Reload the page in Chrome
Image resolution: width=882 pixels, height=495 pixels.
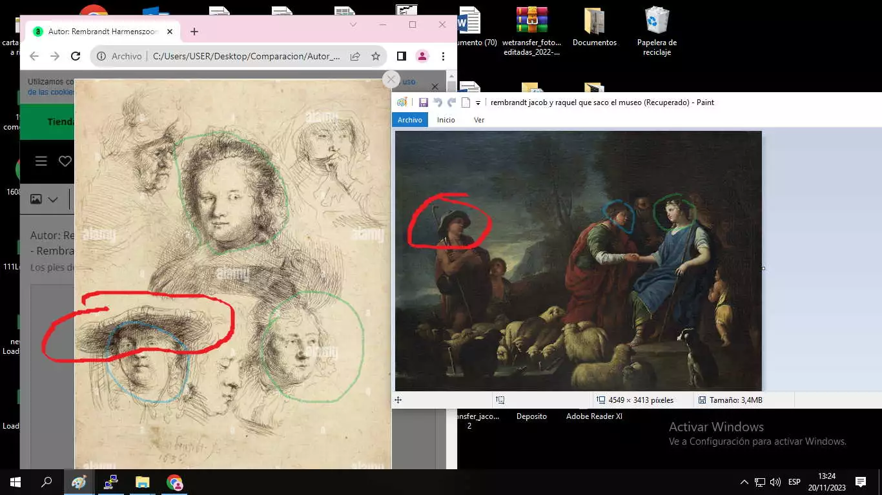tap(76, 56)
